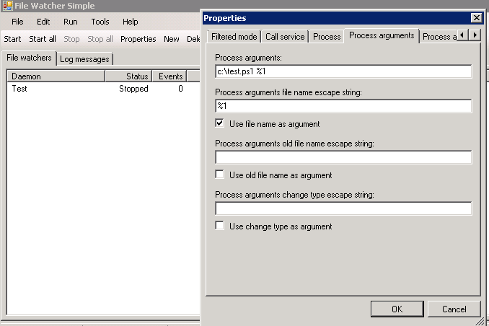
Task: Click the Start toolbar button
Action: tap(12, 39)
